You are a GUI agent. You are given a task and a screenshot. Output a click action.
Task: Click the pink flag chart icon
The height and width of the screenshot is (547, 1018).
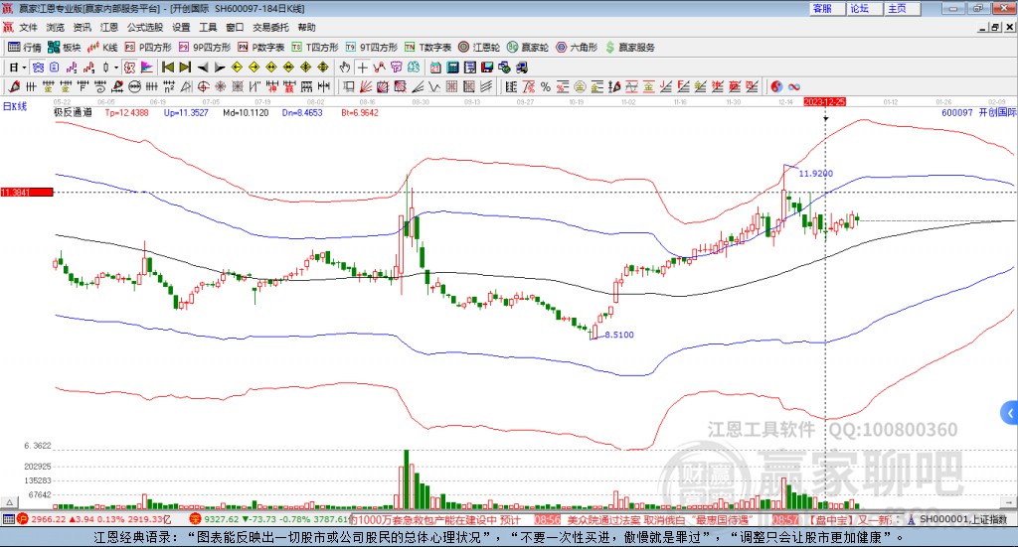pyautogui.click(x=147, y=68)
